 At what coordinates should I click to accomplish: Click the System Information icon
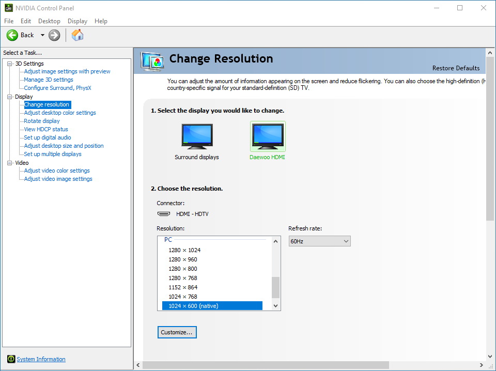11,359
